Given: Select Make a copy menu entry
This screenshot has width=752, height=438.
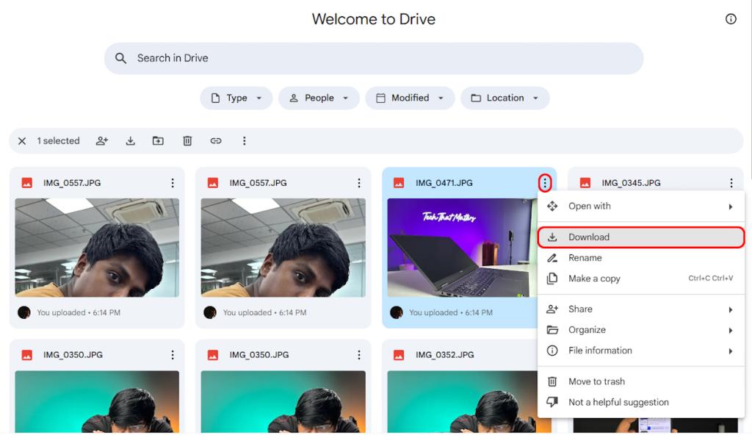Looking at the screenshot, I should (x=640, y=279).
